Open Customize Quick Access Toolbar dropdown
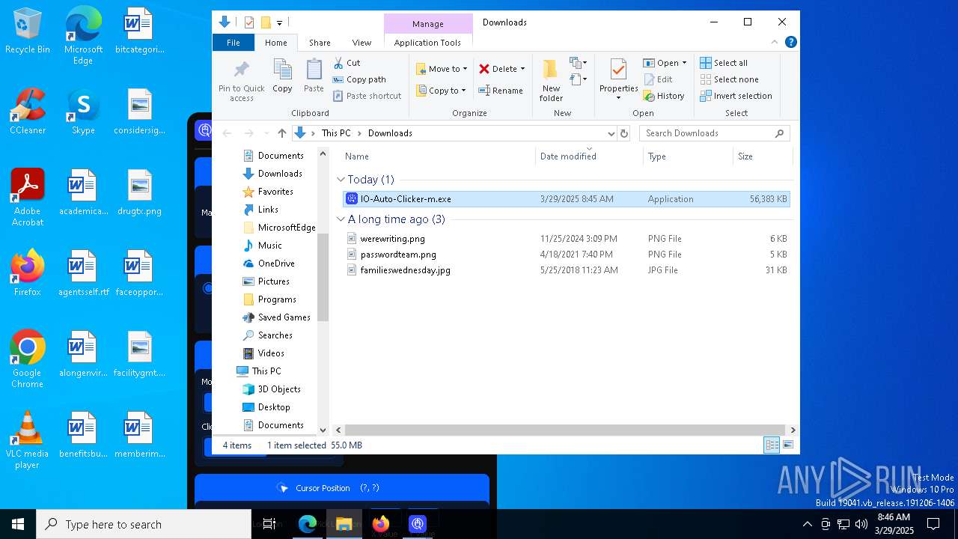 point(279,22)
